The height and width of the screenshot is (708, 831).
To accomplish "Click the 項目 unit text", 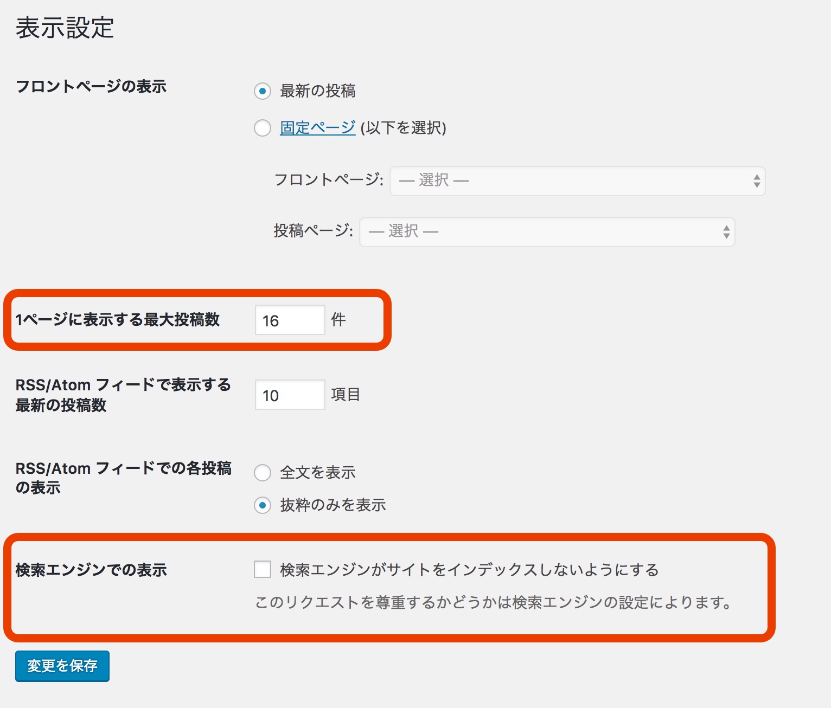I will click(346, 395).
